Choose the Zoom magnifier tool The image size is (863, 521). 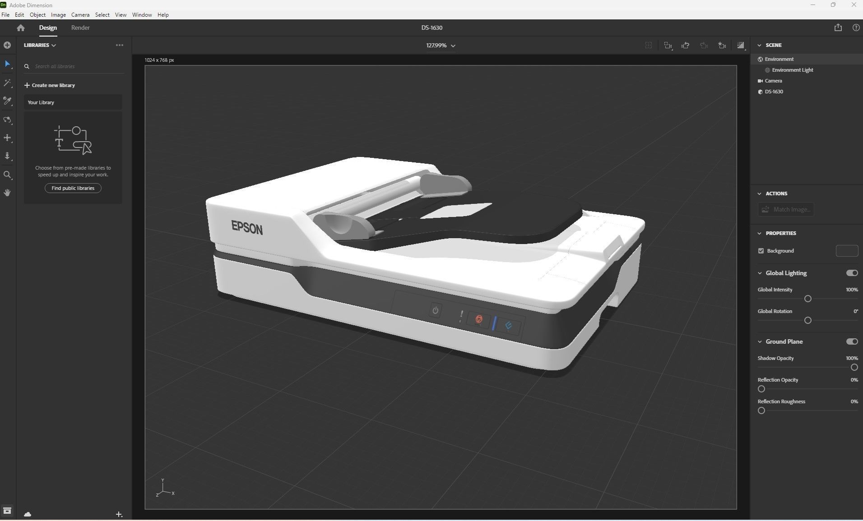[7, 175]
